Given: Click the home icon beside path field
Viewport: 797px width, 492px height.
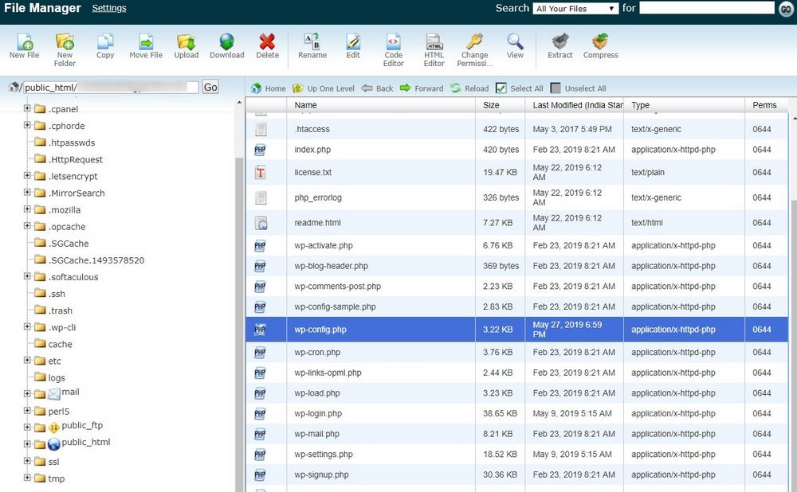Looking at the screenshot, I should (x=14, y=88).
